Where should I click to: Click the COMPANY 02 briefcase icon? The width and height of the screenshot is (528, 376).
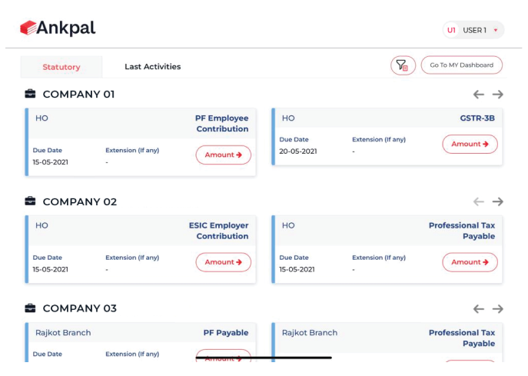pyautogui.click(x=30, y=201)
